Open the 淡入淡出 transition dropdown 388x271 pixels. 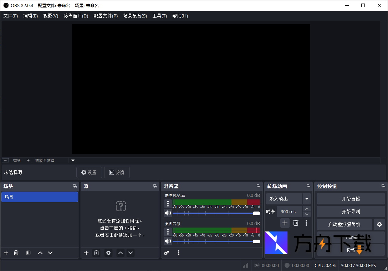click(288, 199)
